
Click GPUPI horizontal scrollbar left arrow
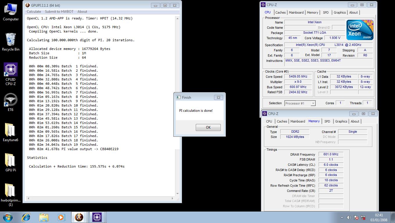click(x=28, y=199)
